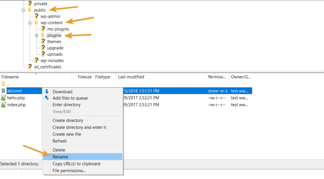This screenshot has height=179, width=324.
Task: Click the ssl_certificates folder icon
Action: [x=30, y=67]
